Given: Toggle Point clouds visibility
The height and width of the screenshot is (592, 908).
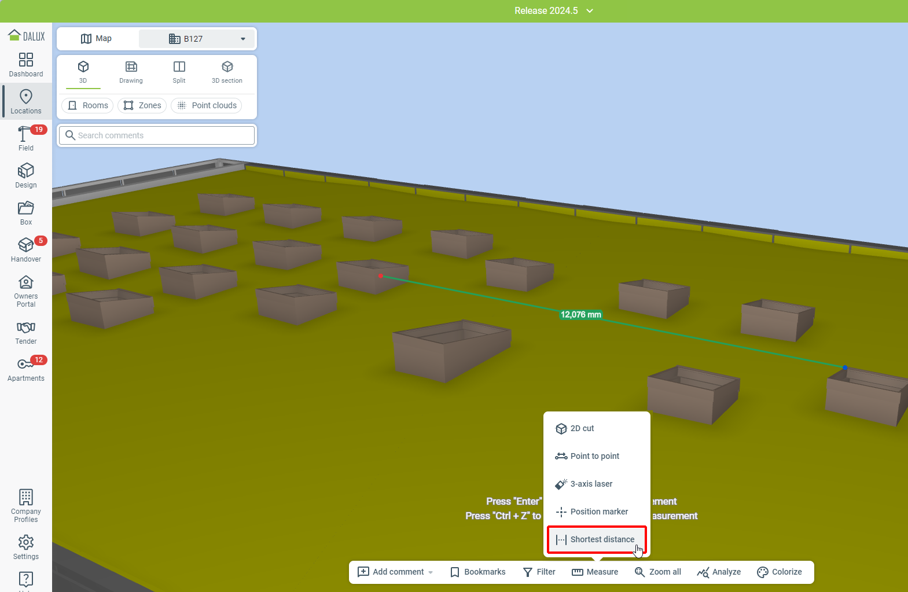Looking at the screenshot, I should 207,105.
